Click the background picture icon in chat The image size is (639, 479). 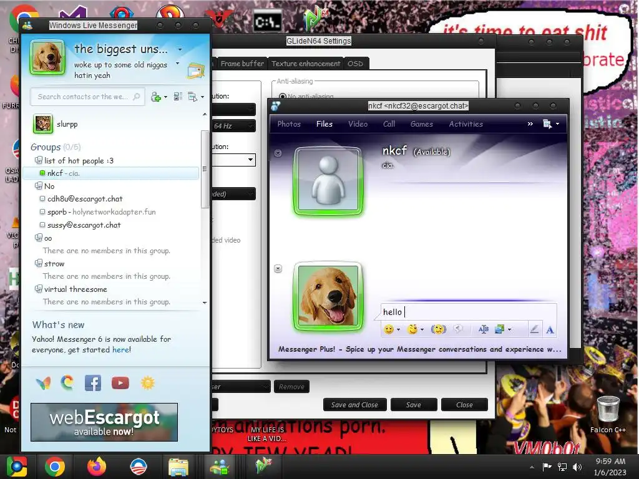(499, 329)
